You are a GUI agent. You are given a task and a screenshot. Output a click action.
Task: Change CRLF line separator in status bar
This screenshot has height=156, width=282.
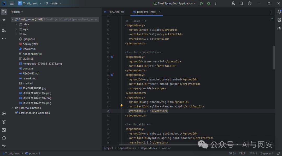click(242, 153)
